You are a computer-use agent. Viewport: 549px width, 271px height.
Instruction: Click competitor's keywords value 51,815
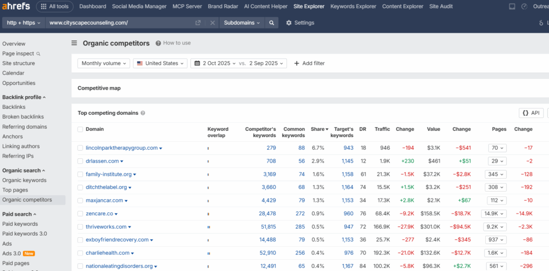coord(268,227)
